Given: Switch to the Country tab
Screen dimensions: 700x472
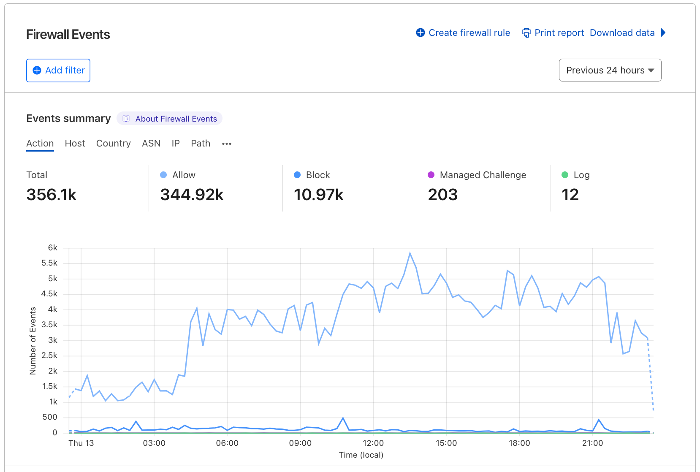Looking at the screenshot, I should click(113, 144).
